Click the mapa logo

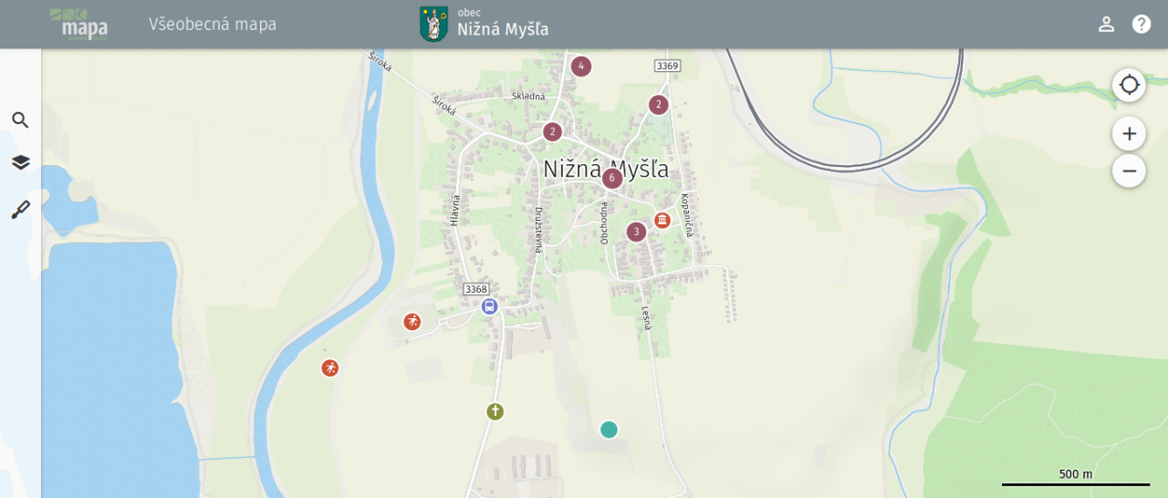click(x=82, y=25)
